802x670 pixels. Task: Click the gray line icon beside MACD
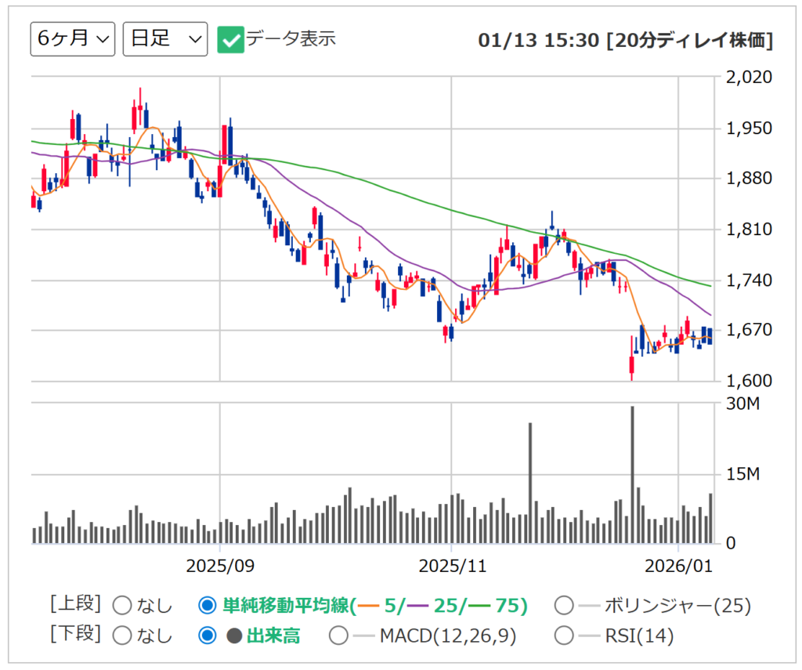364,636
